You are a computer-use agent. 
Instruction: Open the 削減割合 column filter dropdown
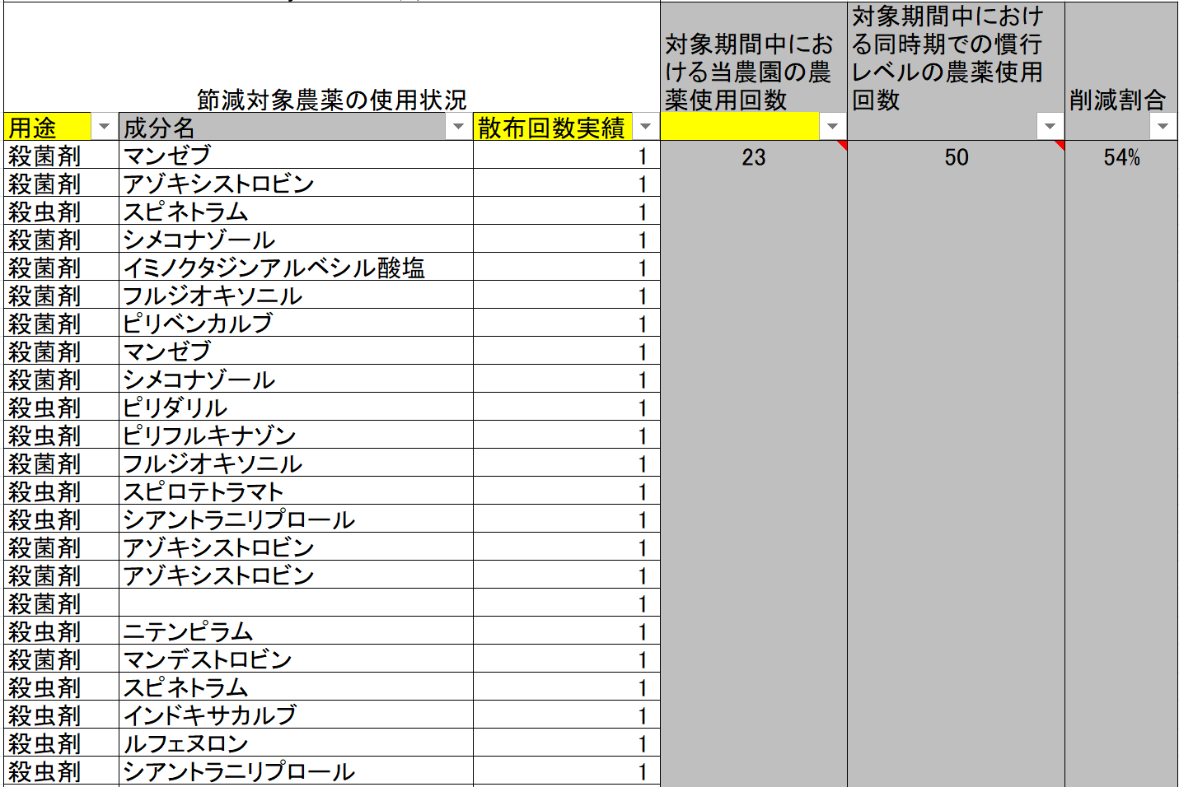1163,127
